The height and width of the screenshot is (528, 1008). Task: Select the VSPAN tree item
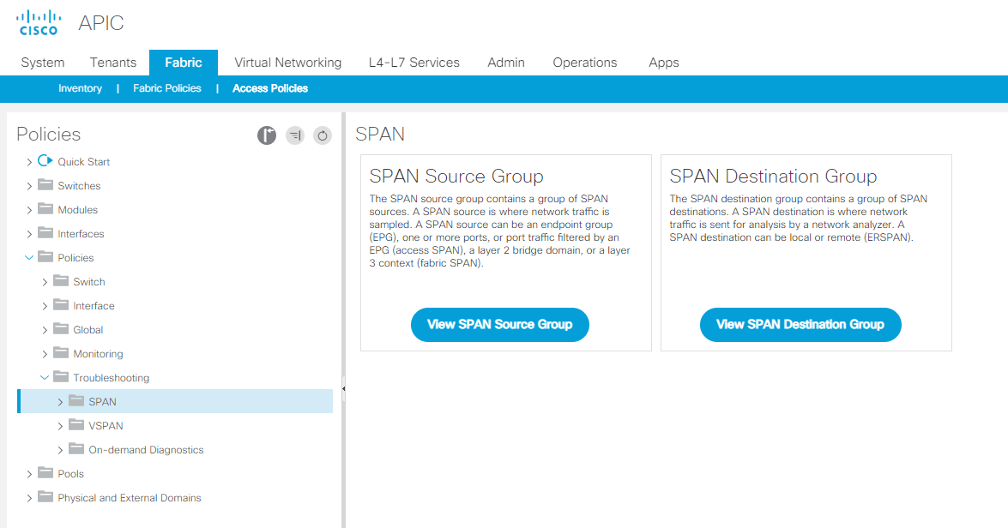tap(106, 425)
